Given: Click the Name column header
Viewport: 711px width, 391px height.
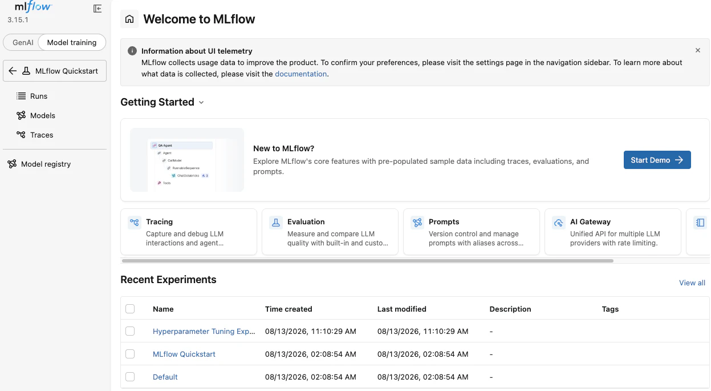Looking at the screenshot, I should 163,309.
